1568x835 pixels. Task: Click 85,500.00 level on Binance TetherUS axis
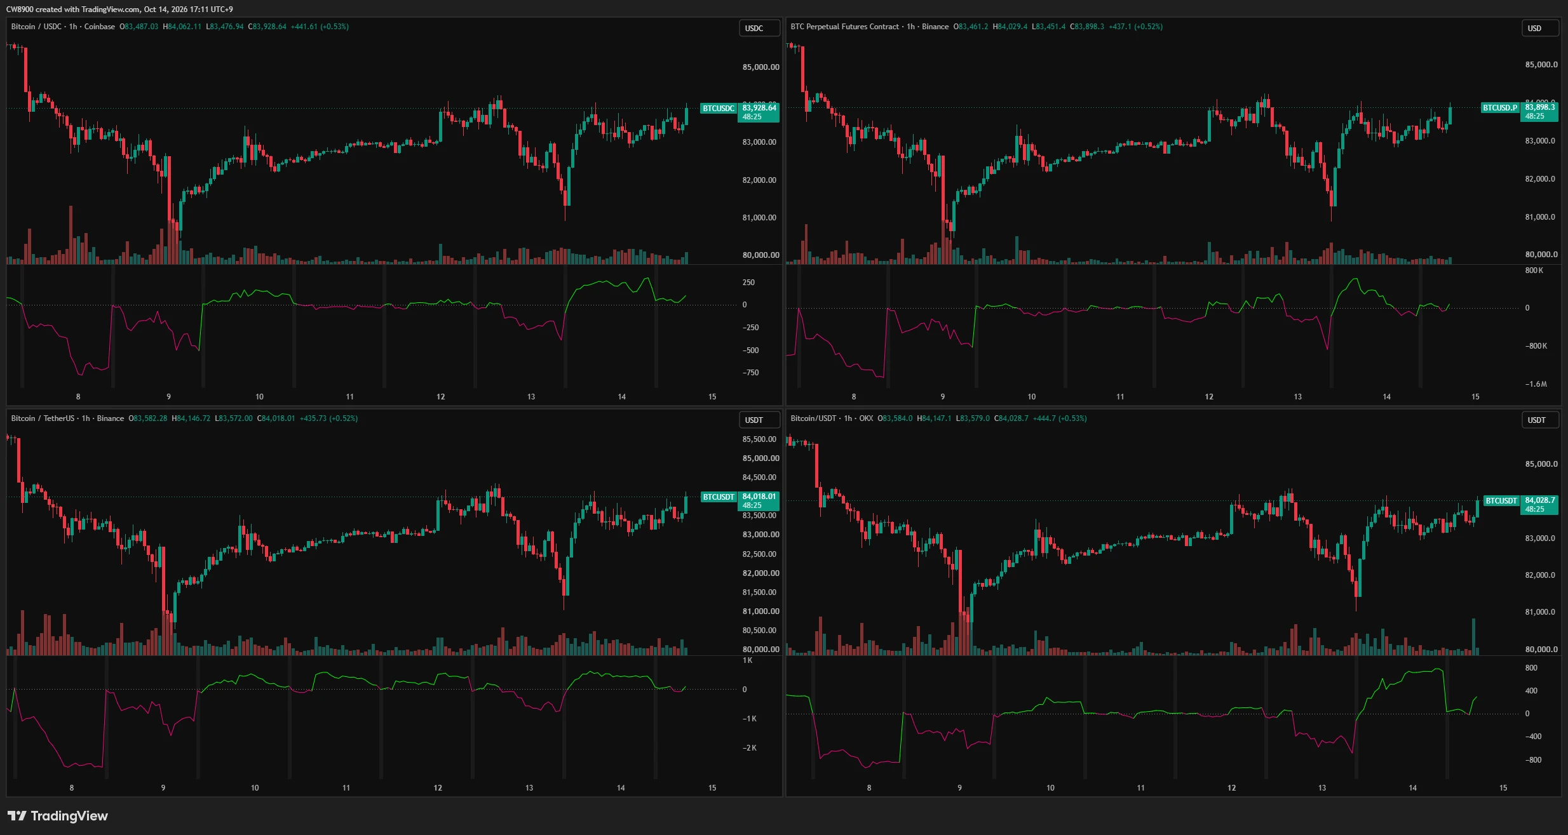[x=759, y=439]
